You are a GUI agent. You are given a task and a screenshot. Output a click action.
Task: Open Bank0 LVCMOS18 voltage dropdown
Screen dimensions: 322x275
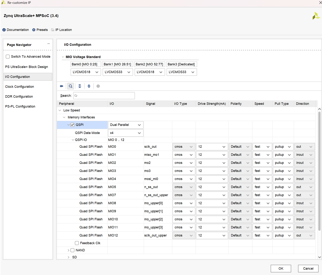(x=86, y=72)
